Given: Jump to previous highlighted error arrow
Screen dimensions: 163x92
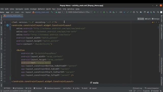Looking at the screenshot, I should click(156, 22).
